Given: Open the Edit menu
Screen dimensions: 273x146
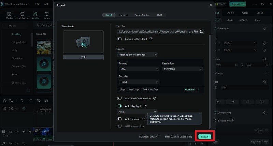Looking at the screenshot, I should click(46, 4).
